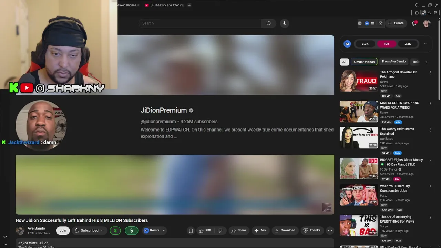Click the Ask button
The width and height of the screenshot is (441, 248).
[x=260, y=230]
